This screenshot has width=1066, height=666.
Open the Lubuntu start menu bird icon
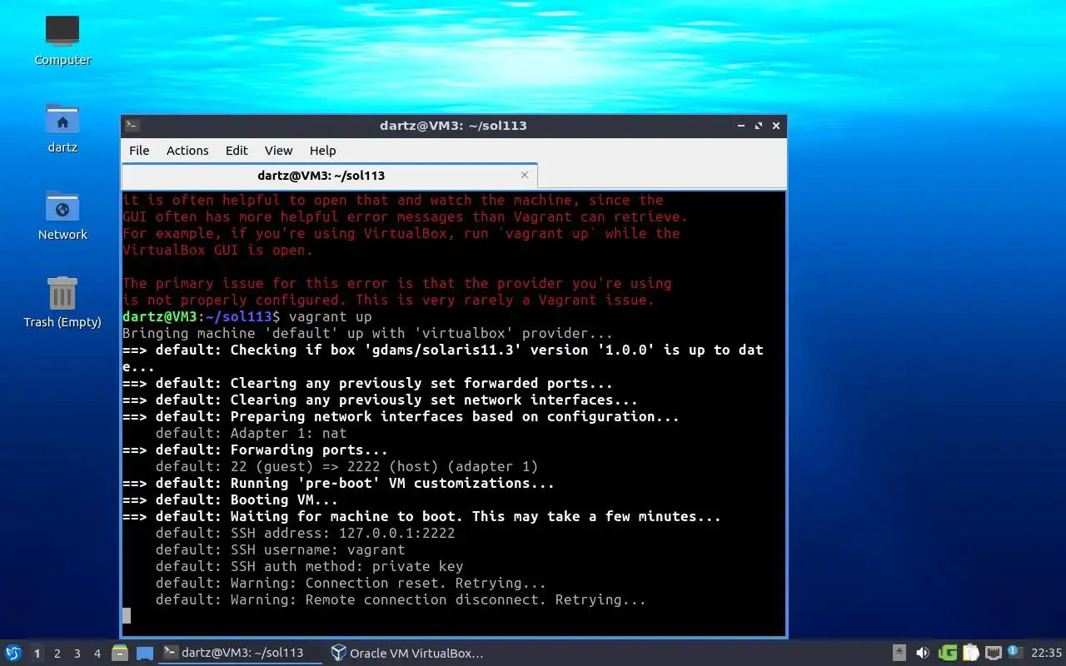[13, 653]
